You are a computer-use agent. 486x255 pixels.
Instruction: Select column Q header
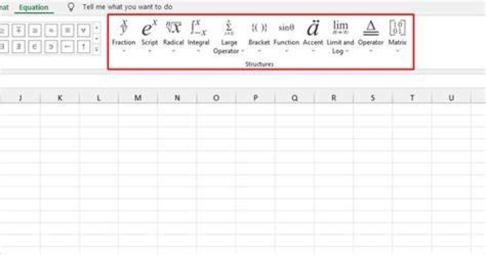click(294, 98)
